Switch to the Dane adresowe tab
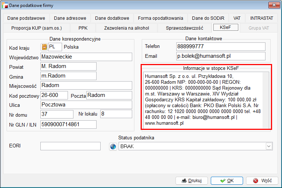This screenshot has width=282, height=188. click(70, 18)
